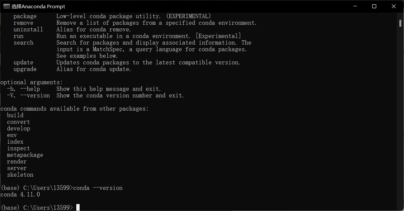Select the output text 'conda 4.11.0'
The image size is (404, 211).
[20, 194]
